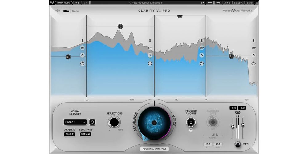This screenshot has height=154, width=308.
Task: Bypass the 100-to-2K band with BYP
Action: coord(150,48)
